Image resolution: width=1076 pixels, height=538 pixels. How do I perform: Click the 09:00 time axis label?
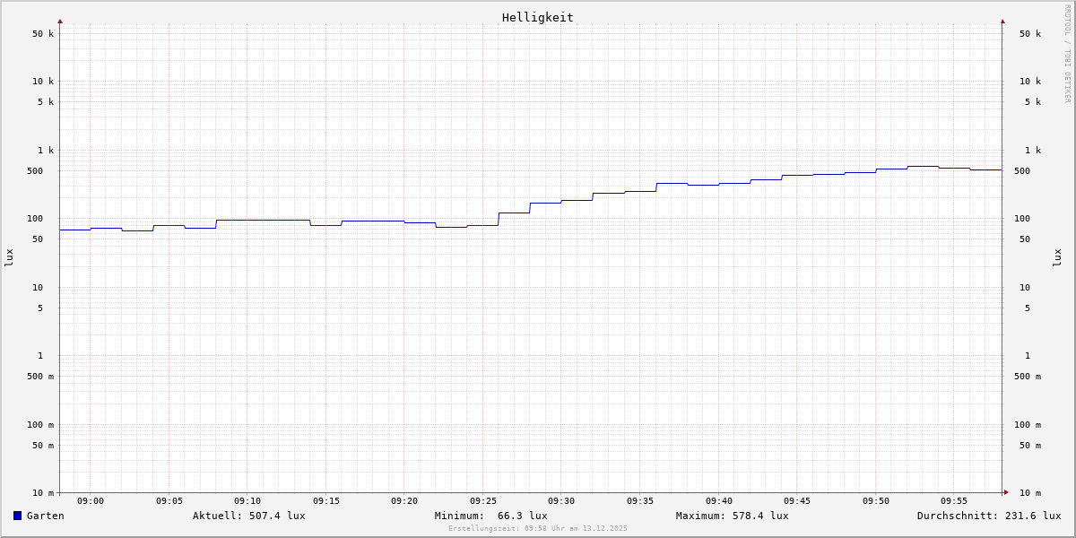(91, 501)
